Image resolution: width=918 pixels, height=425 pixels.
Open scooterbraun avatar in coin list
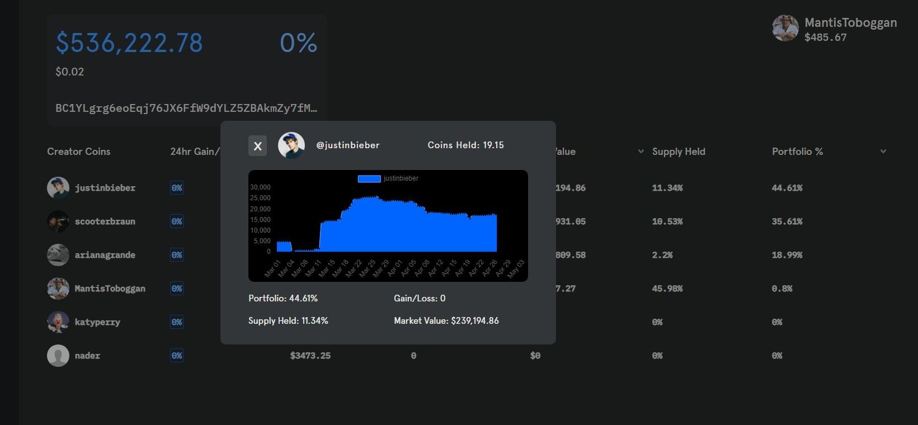(x=58, y=221)
